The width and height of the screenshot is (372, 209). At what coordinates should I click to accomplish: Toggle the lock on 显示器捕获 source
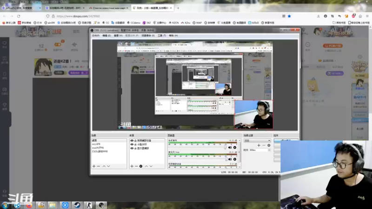coord(135,148)
